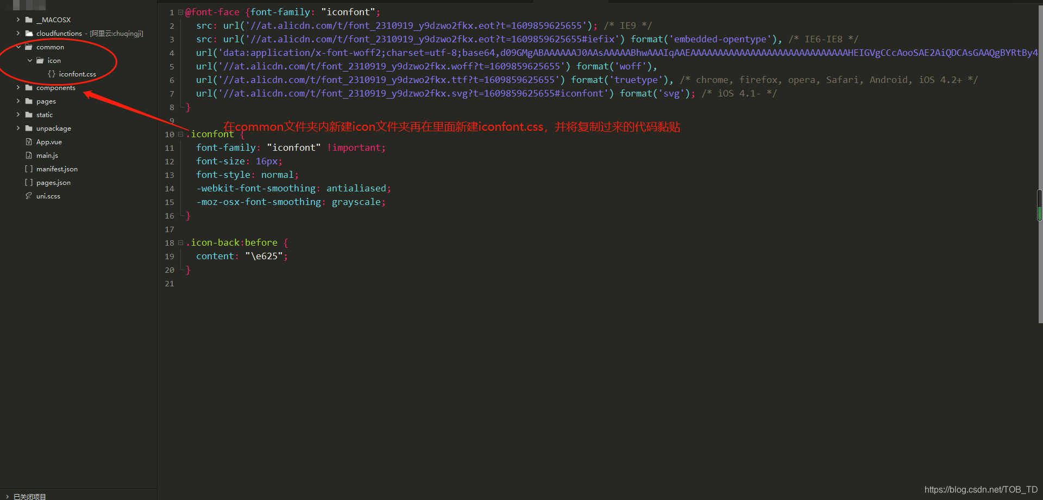The width and height of the screenshot is (1043, 500).
Task: Collapse the icon subfolder chevron
Action: (30, 61)
